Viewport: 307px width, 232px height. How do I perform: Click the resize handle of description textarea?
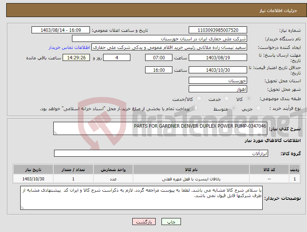(55, 133)
